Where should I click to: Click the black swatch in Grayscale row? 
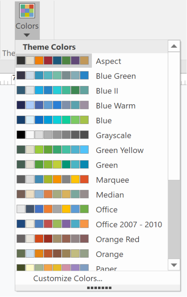tap(21, 135)
